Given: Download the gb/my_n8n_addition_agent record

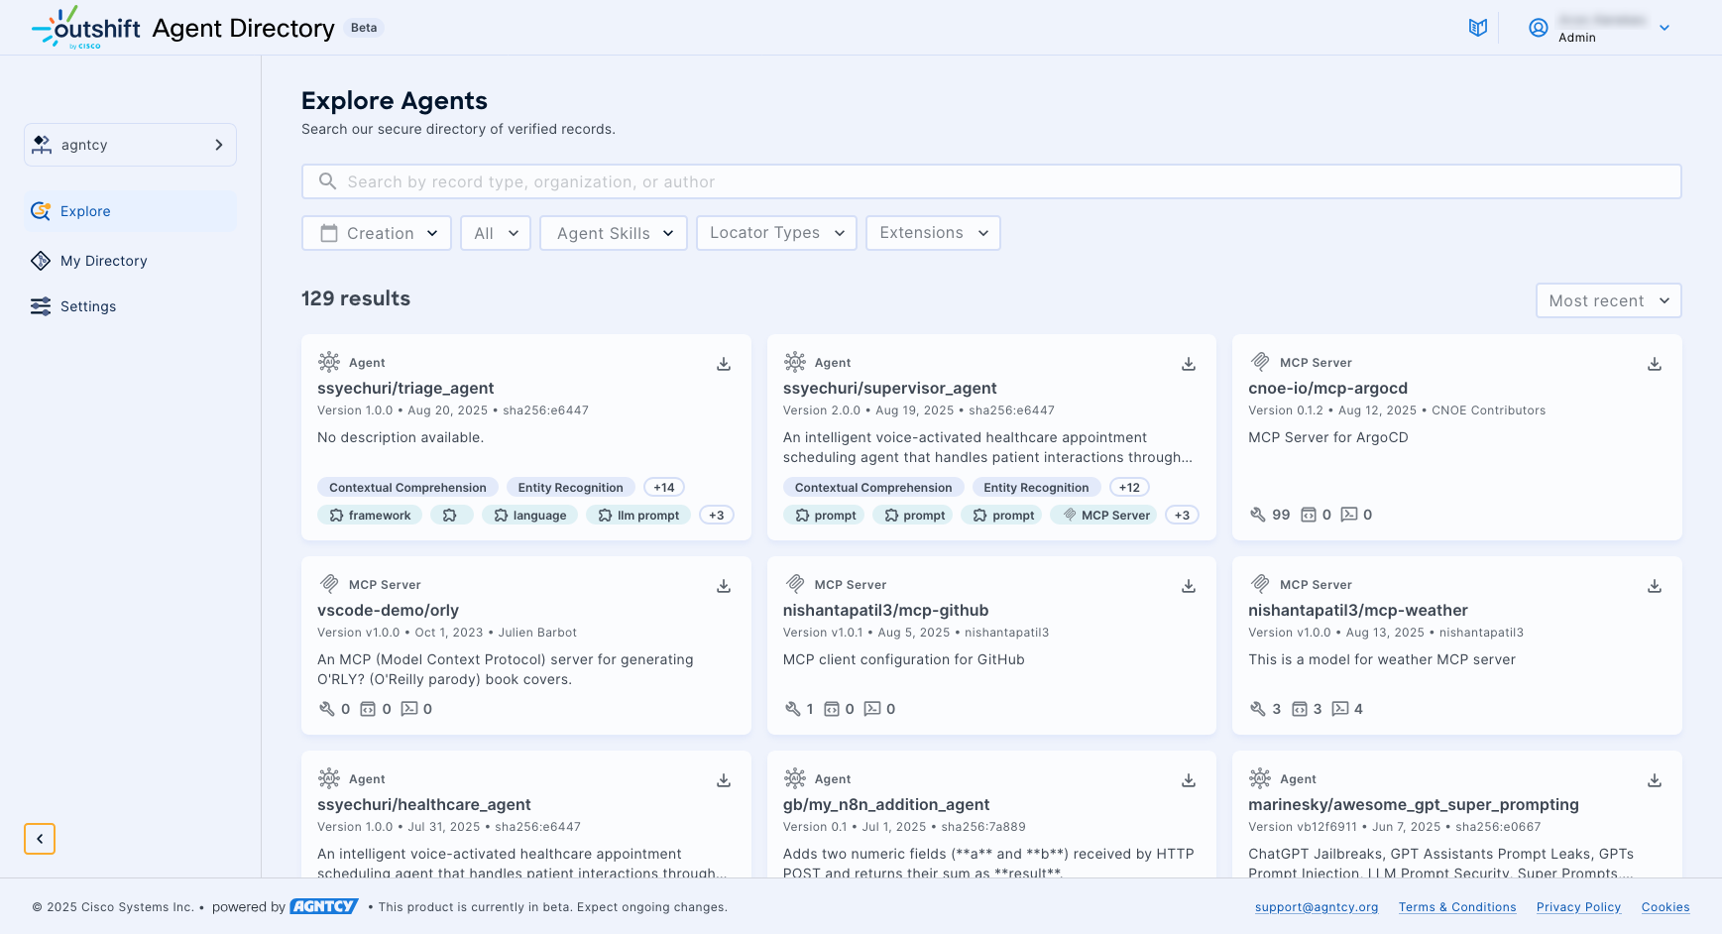Looking at the screenshot, I should tap(1188, 780).
